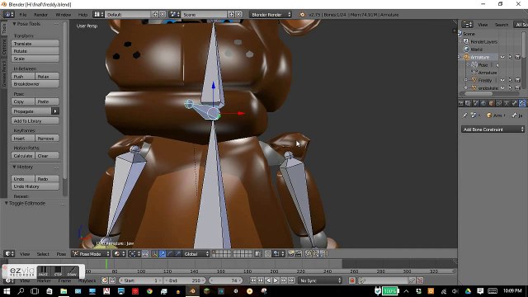The image size is (528, 297).
Task: Click the Breakdowner button
Action: click(35, 84)
